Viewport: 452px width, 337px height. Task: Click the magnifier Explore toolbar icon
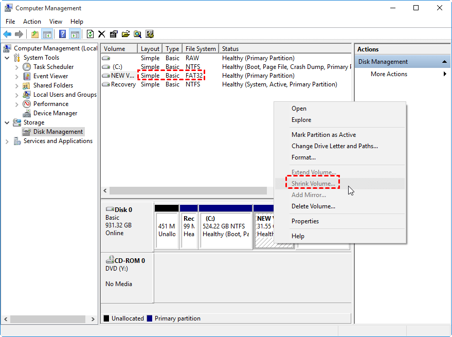tap(137, 34)
